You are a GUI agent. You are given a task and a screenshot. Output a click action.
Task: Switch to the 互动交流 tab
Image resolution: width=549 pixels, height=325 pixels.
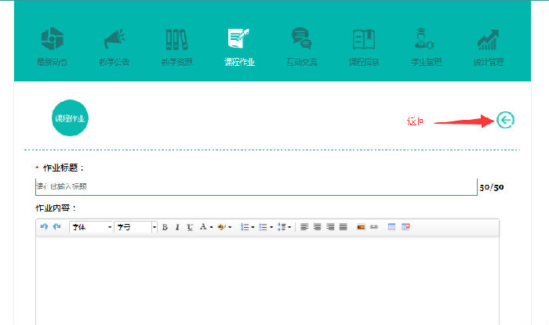302,47
